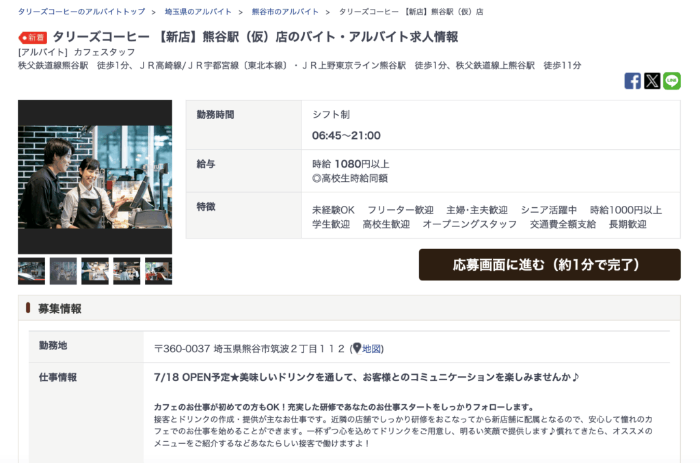Click the red 新着 badge
Screen dimensions: 700x463
[33, 38]
